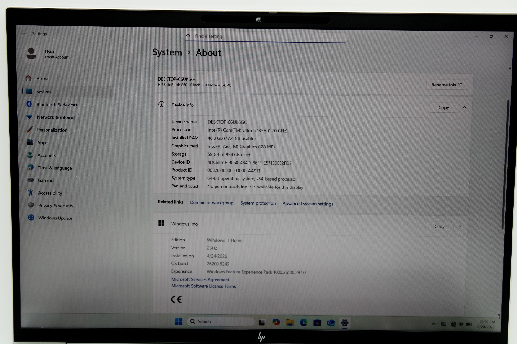Open Microsoft Services Agreement link
The width and height of the screenshot is (517, 344).
200,280
